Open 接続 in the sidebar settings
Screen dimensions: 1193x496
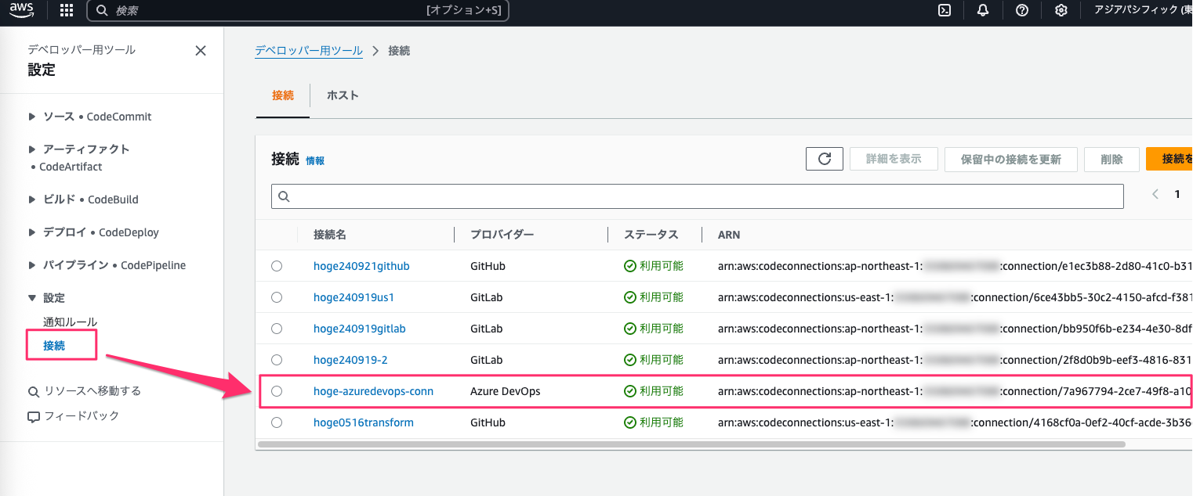(x=54, y=345)
